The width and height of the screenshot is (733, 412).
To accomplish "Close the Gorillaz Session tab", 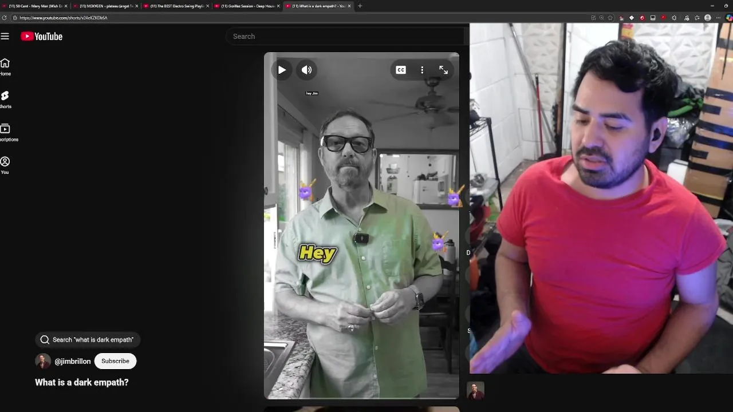I will 278,6.
